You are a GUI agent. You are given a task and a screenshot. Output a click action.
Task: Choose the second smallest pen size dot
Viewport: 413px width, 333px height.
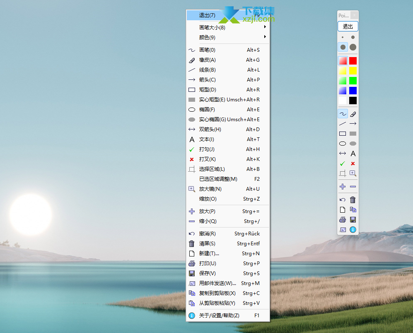(353, 37)
